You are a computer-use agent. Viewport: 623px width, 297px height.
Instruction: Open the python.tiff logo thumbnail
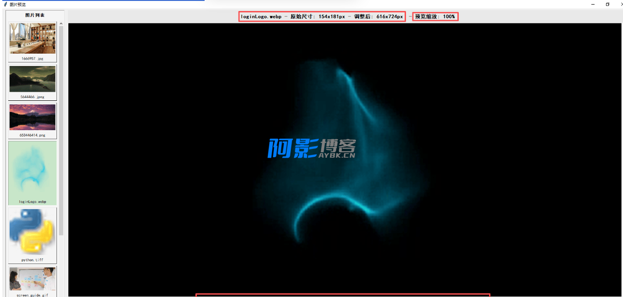[32, 232]
